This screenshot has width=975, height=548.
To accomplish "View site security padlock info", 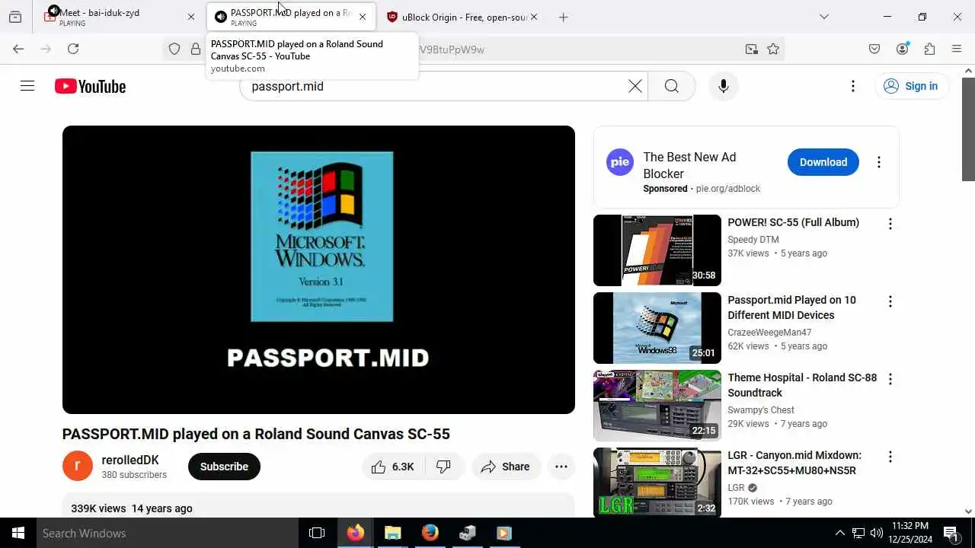I will pyautogui.click(x=196, y=49).
